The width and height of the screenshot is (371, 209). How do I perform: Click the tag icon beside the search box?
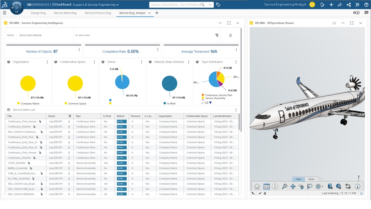218,5
